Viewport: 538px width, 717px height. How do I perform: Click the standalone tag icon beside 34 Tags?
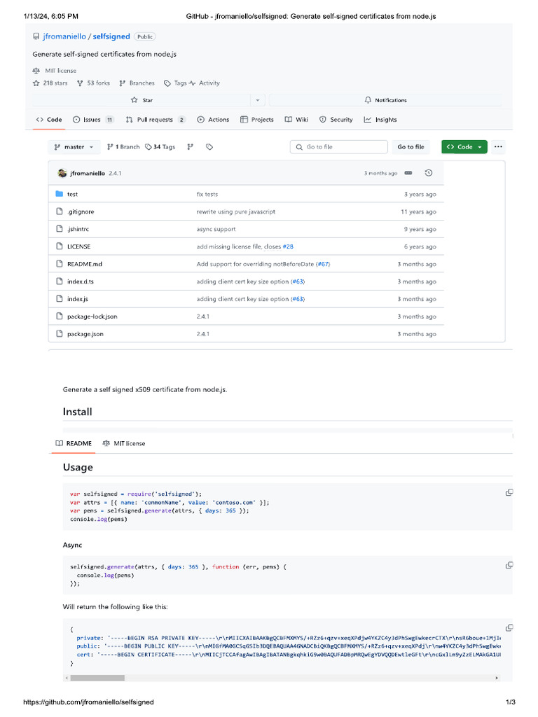tap(209, 147)
